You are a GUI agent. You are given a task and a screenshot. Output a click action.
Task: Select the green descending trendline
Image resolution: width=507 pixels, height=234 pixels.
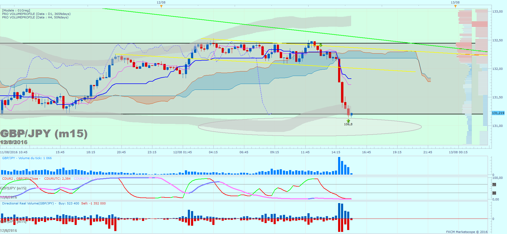(295, 30)
